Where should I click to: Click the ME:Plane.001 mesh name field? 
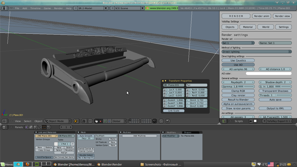46,136
